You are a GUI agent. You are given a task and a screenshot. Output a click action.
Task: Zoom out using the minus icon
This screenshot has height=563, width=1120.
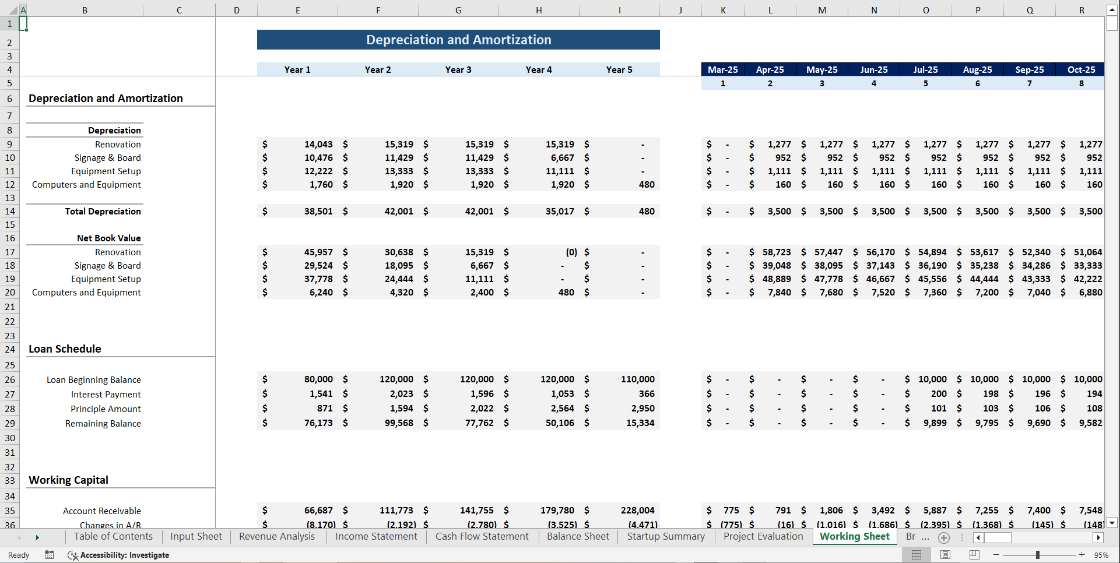pyautogui.click(x=995, y=555)
